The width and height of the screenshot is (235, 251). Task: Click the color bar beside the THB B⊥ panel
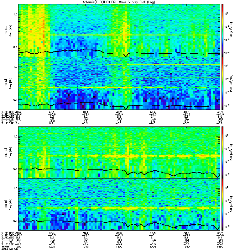pyautogui.click(x=222, y=30)
